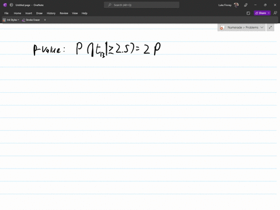Switch to the Insert tab
The width and height of the screenshot is (280, 210).
pyautogui.click(x=29, y=13)
